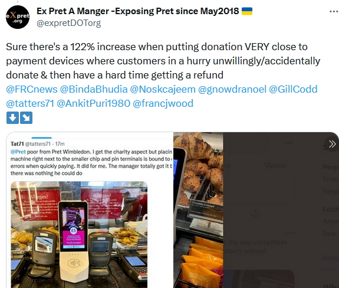Expand the double-chevron panel on the right image

point(332,143)
